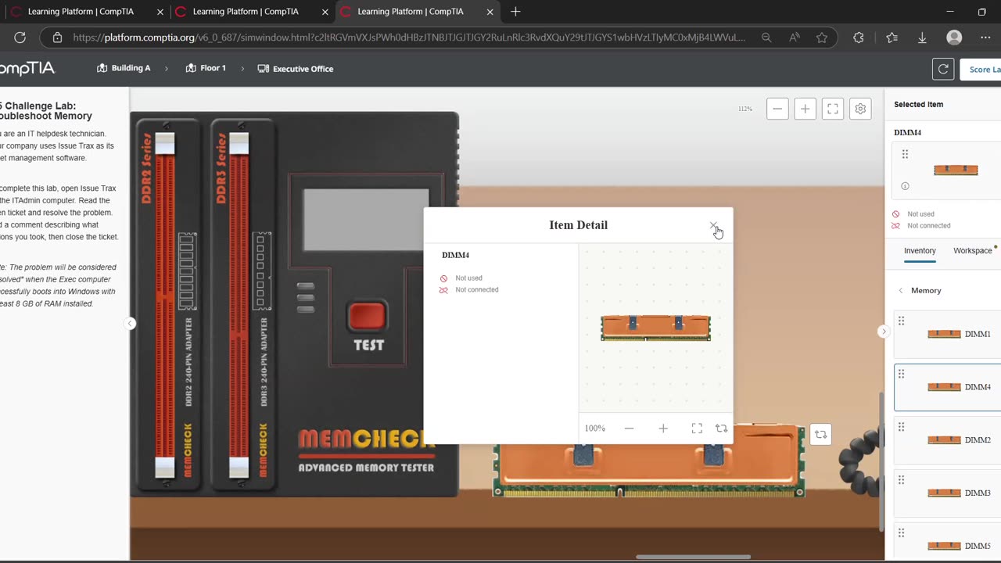The width and height of the screenshot is (1001, 563).
Task: Click the browser address bar URL
Action: coord(409,38)
